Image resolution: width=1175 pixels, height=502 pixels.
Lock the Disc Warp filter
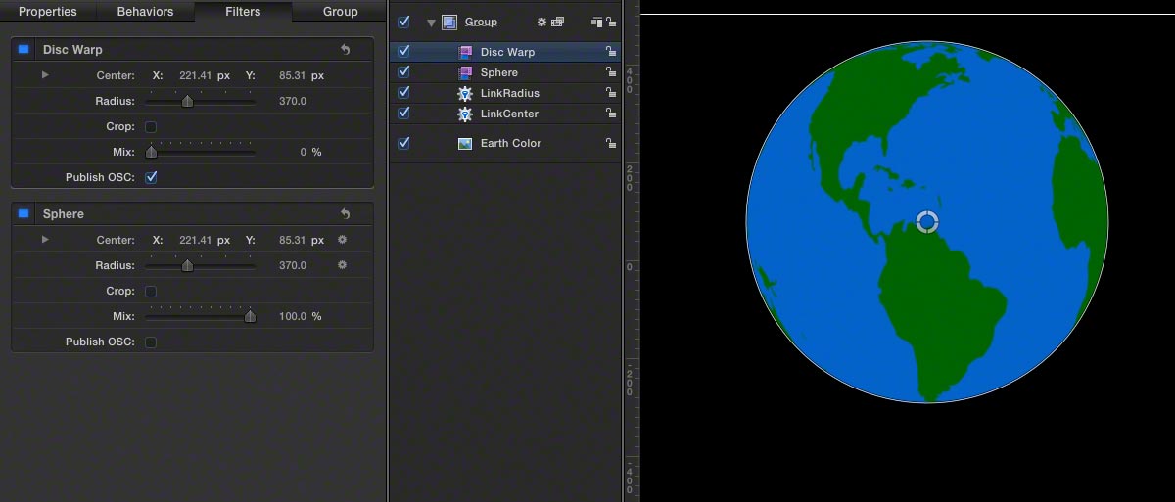tap(611, 51)
